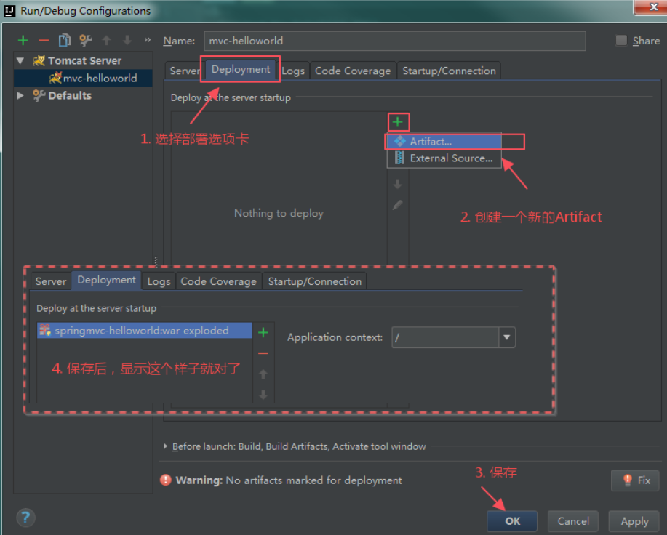Select lower Logs tab
The image size is (667, 535).
(159, 281)
